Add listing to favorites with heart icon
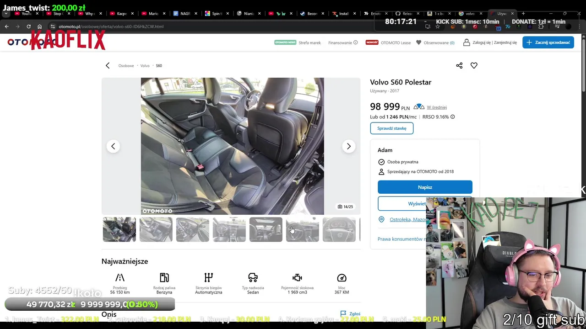The width and height of the screenshot is (586, 329). coord(474,65)
